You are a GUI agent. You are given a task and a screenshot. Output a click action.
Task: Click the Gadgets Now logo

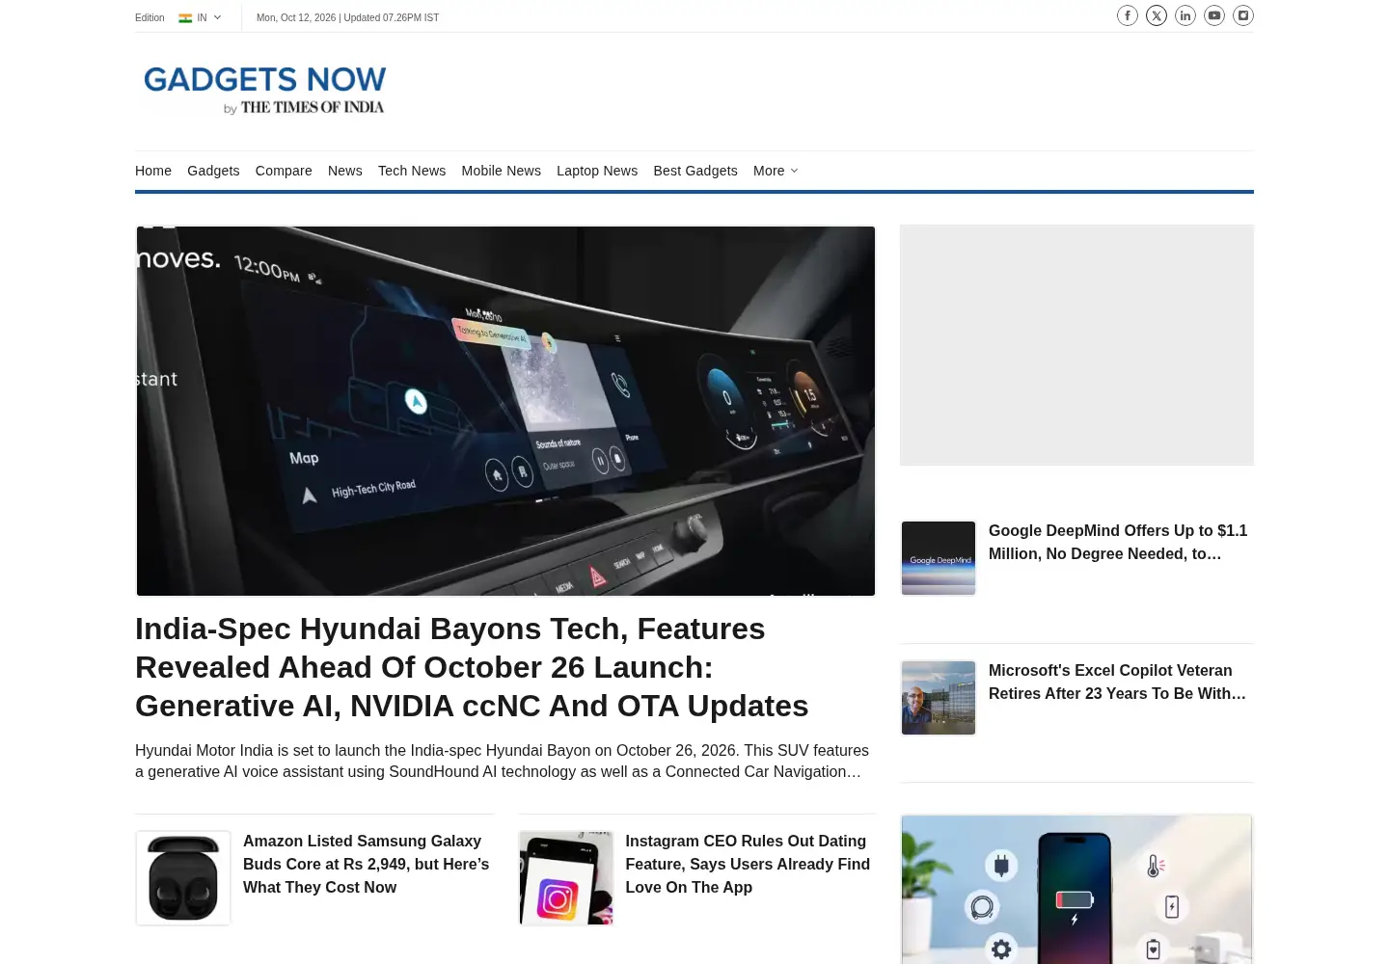(264, 90)
